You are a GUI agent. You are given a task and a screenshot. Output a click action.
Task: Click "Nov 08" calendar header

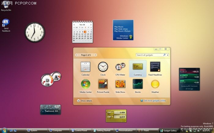tap(82, 25)
